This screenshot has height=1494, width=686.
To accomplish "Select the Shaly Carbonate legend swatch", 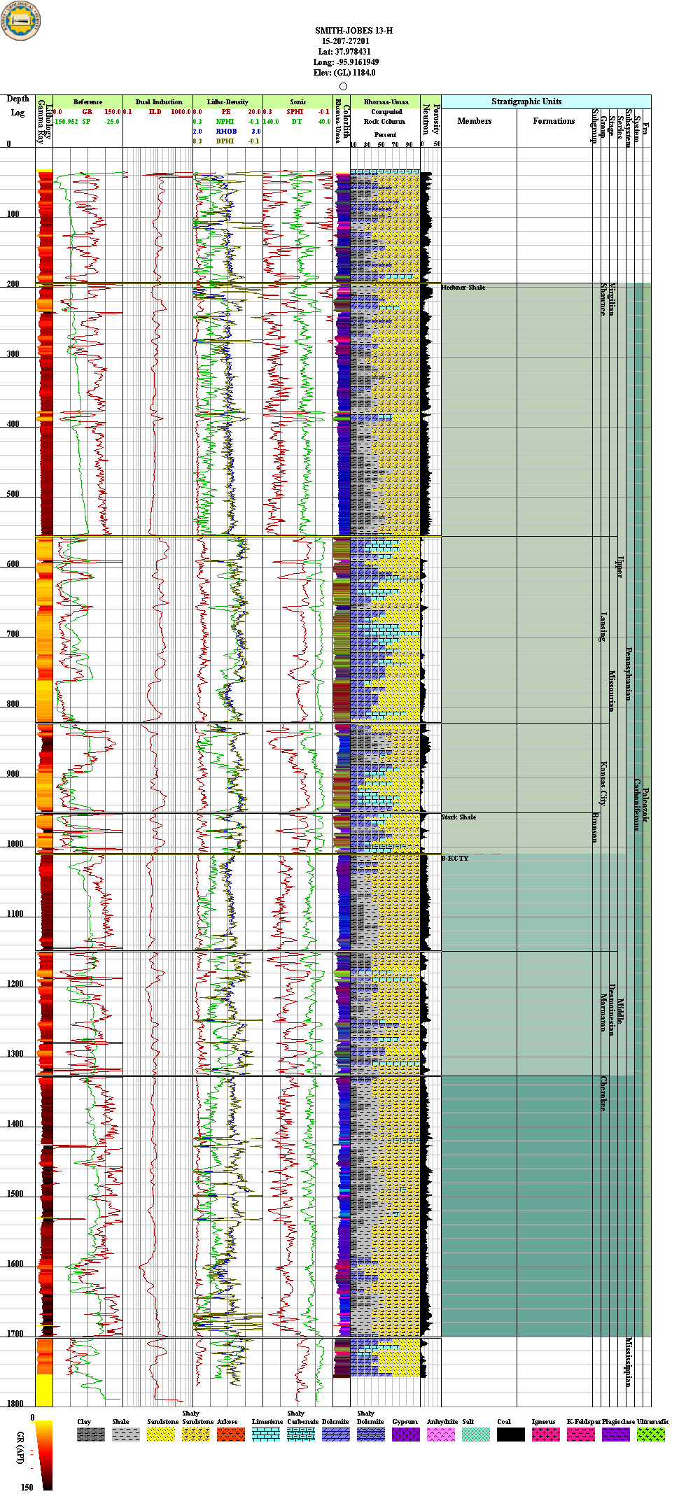I will pyautogui.click(x=301, y=1434).
